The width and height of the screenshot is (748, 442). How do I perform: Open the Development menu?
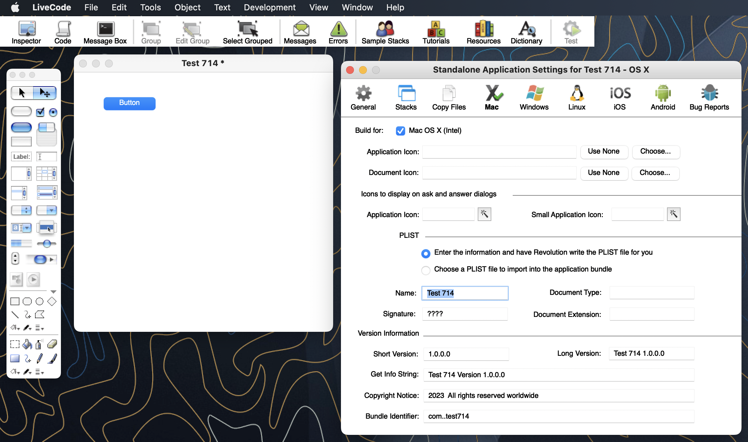270,7
